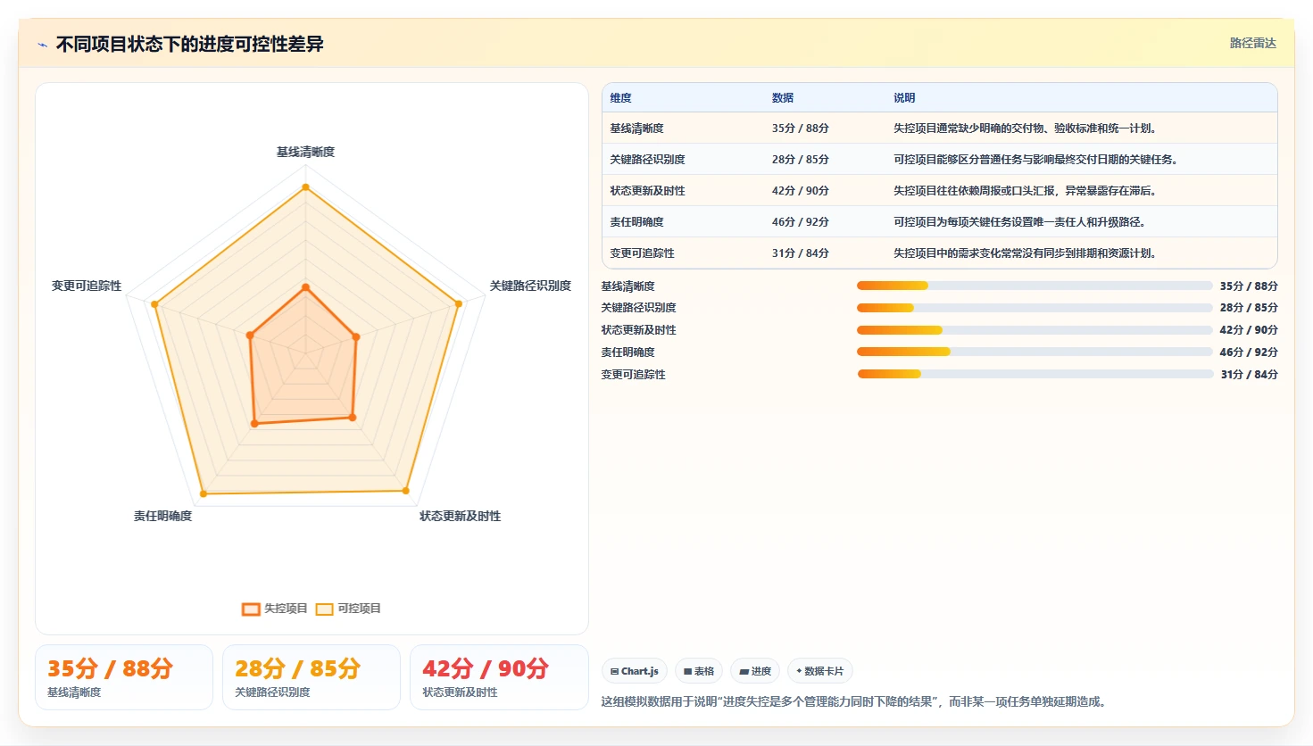The image size is (1313, 746).
Task: Click the Chart.js tag chip
Action: (x=635, y=671)
